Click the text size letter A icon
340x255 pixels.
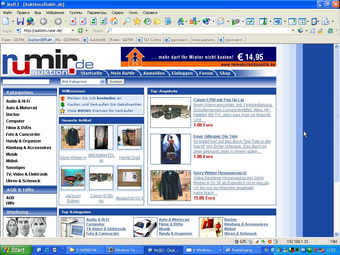click(180, 21)
